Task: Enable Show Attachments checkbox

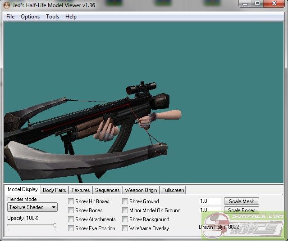Action: [71, 219]
